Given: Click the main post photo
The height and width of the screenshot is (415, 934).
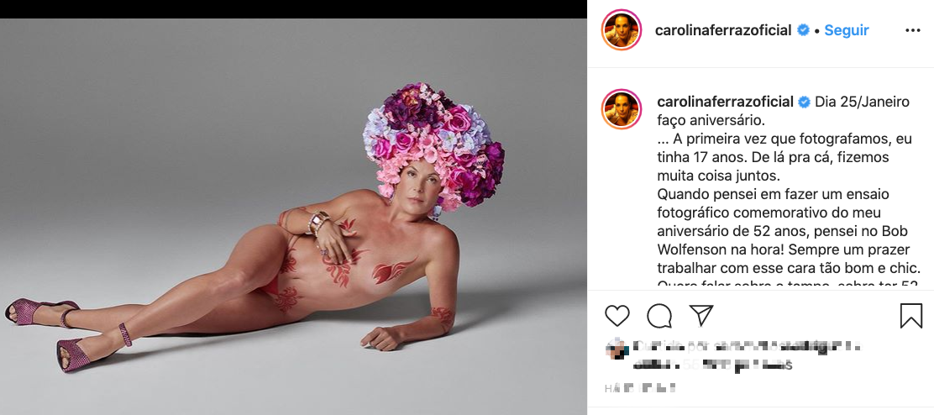Looking at the screenshot, I should tap(293, 217).
